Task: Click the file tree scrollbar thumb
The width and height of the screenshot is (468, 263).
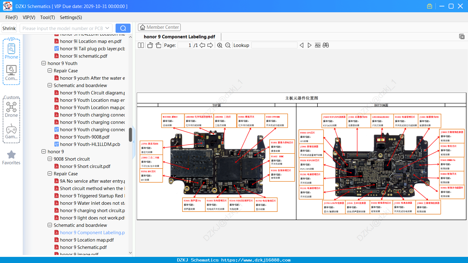Action: click(x=130, y=135)
